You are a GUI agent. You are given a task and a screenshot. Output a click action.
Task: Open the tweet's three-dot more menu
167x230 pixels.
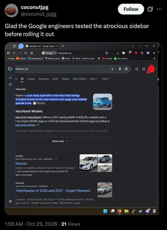click(159, 9)
